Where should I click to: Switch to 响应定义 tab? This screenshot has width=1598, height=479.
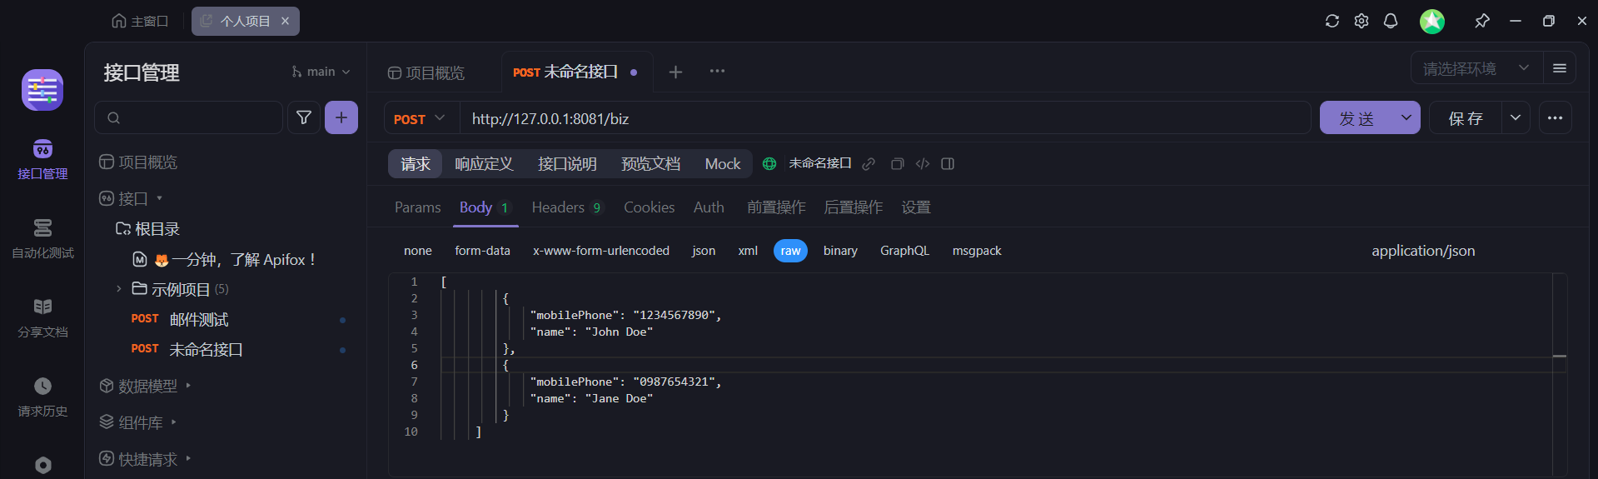(484, 164)
